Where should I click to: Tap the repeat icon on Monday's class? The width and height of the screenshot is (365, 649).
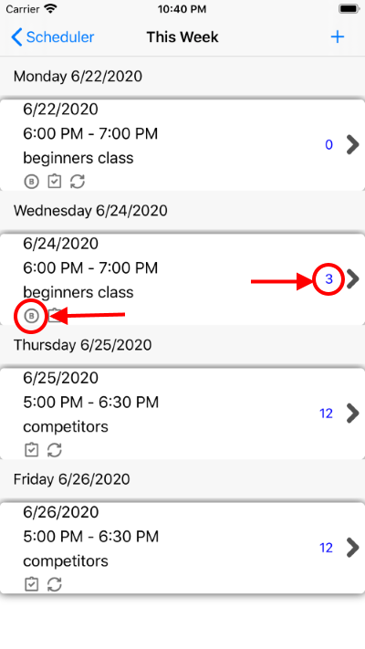pos(78,182)
